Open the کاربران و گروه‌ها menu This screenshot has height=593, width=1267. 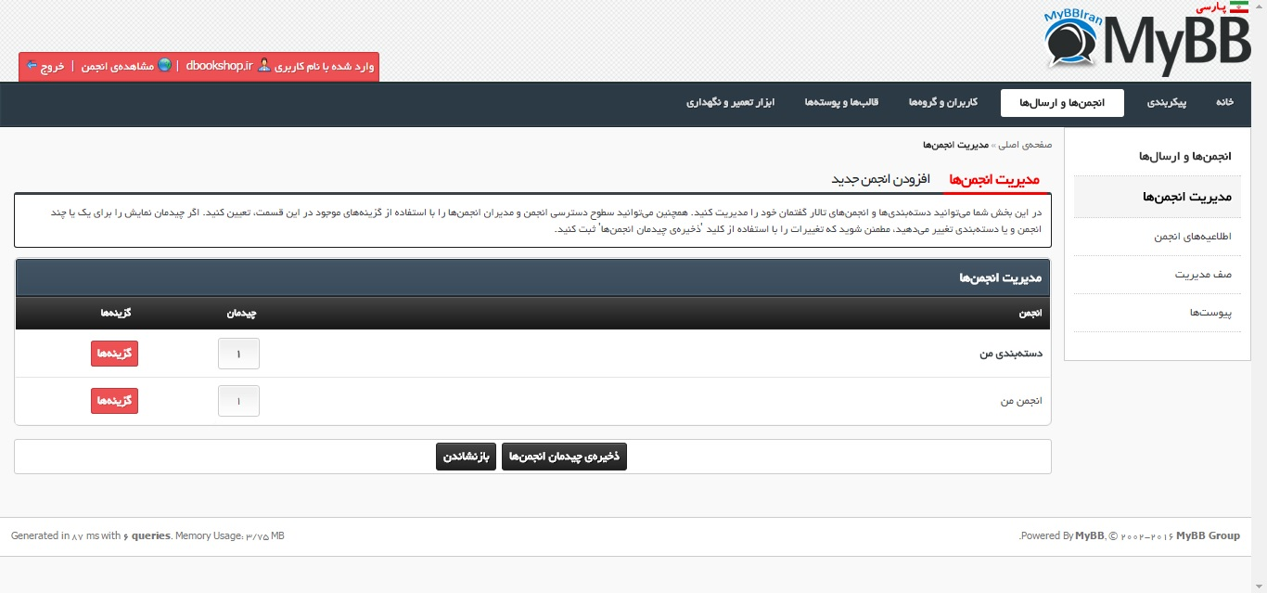point(943,102)
